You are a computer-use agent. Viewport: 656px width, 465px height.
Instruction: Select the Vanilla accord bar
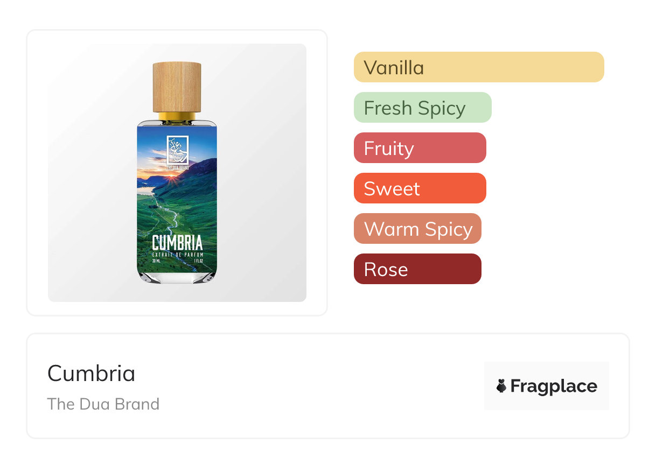(478, 67)
